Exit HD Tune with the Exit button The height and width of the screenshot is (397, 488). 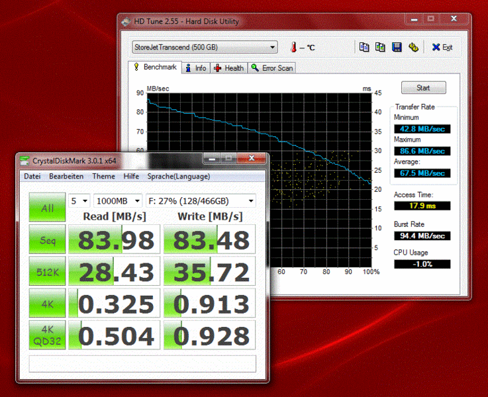pyautogui.click(x=442, y=47)
